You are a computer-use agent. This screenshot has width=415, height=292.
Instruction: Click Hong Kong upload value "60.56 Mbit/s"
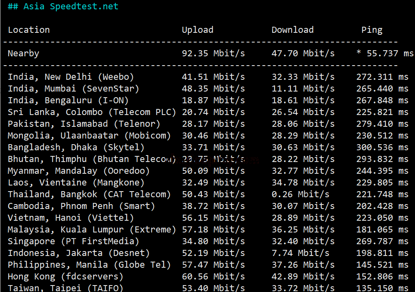213,277
